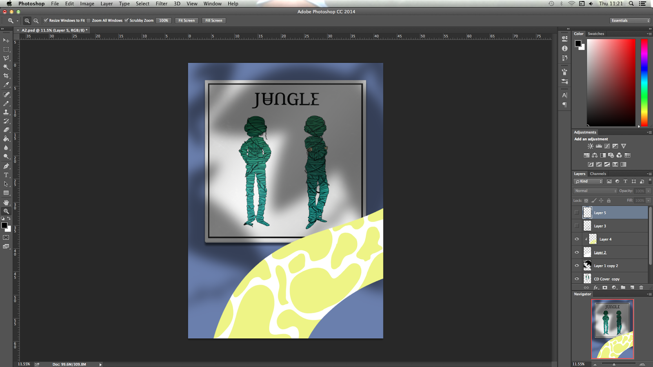Click the hue spectrum slider
The width and height of the screenshot is (653, 367).
click(644, 83)
